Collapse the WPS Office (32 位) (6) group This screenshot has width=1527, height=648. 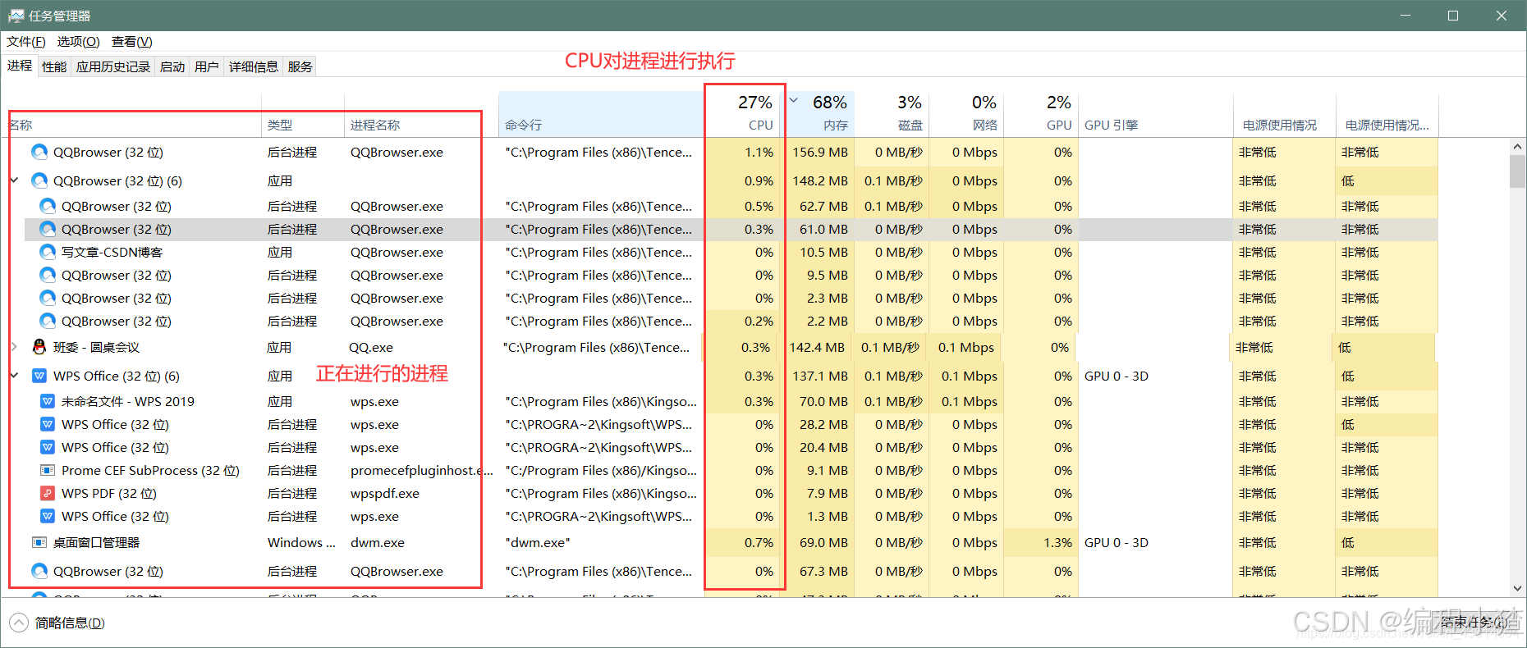(14, 376)
